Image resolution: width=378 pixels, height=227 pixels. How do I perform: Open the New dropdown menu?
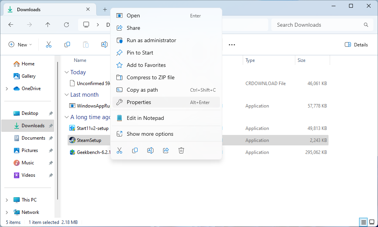point(20,44)
